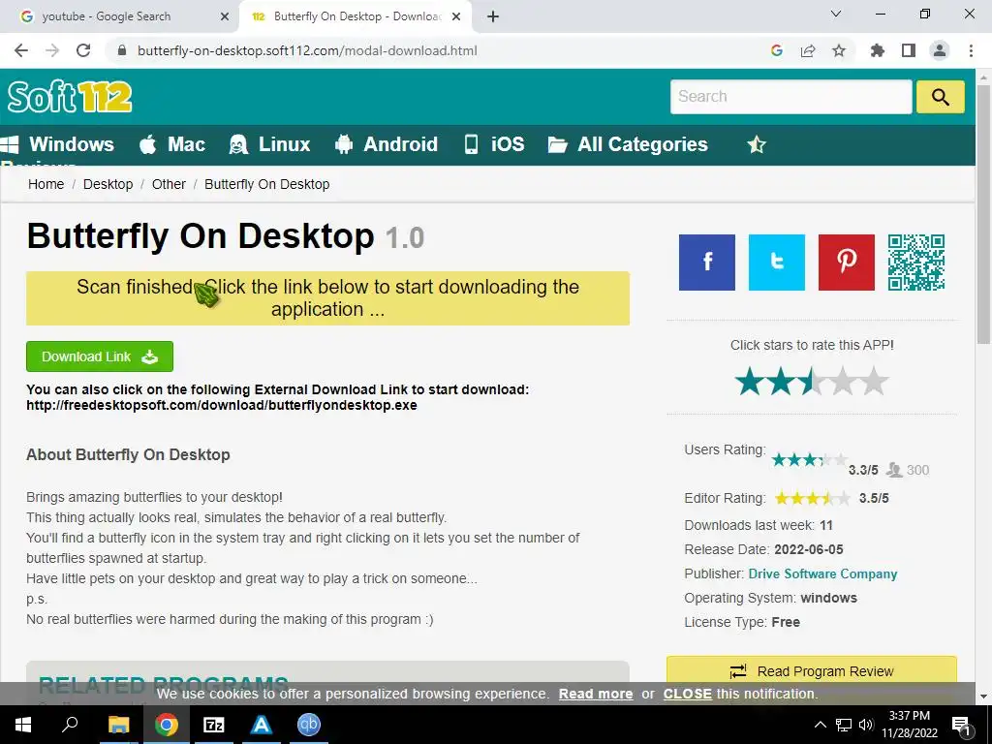Viewport: 992px width, 744px height.
Task: Click Butterfly On Desktop breadcrumb item
Action: [x=267, y=184]
